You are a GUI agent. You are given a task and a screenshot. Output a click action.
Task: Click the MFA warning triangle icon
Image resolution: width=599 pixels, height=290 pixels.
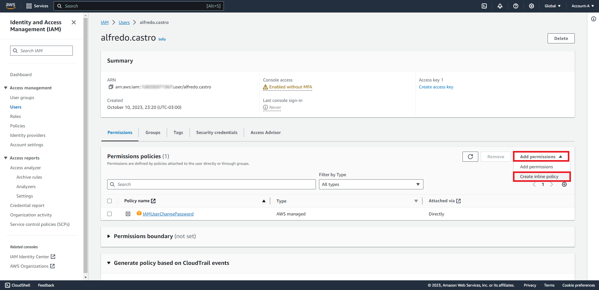click(x=265, y=87)
